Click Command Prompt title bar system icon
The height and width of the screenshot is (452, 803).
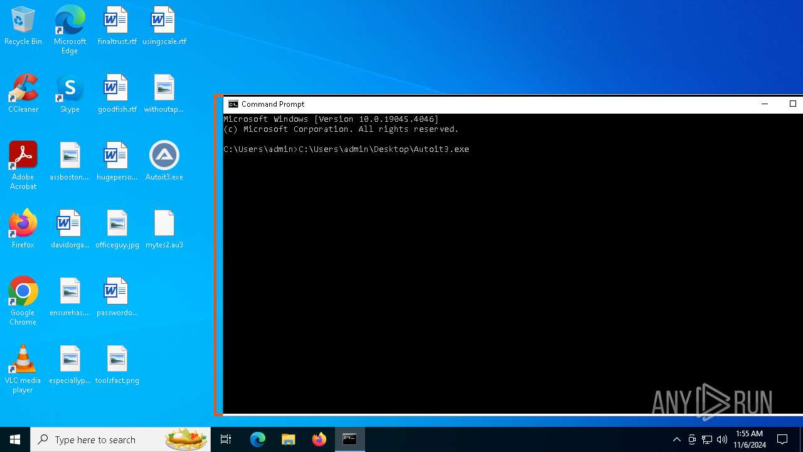click(x=233, y=104)
